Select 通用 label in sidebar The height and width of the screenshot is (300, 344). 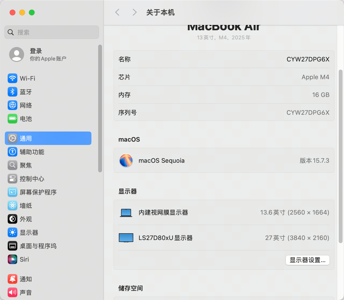tap(26, 138)
